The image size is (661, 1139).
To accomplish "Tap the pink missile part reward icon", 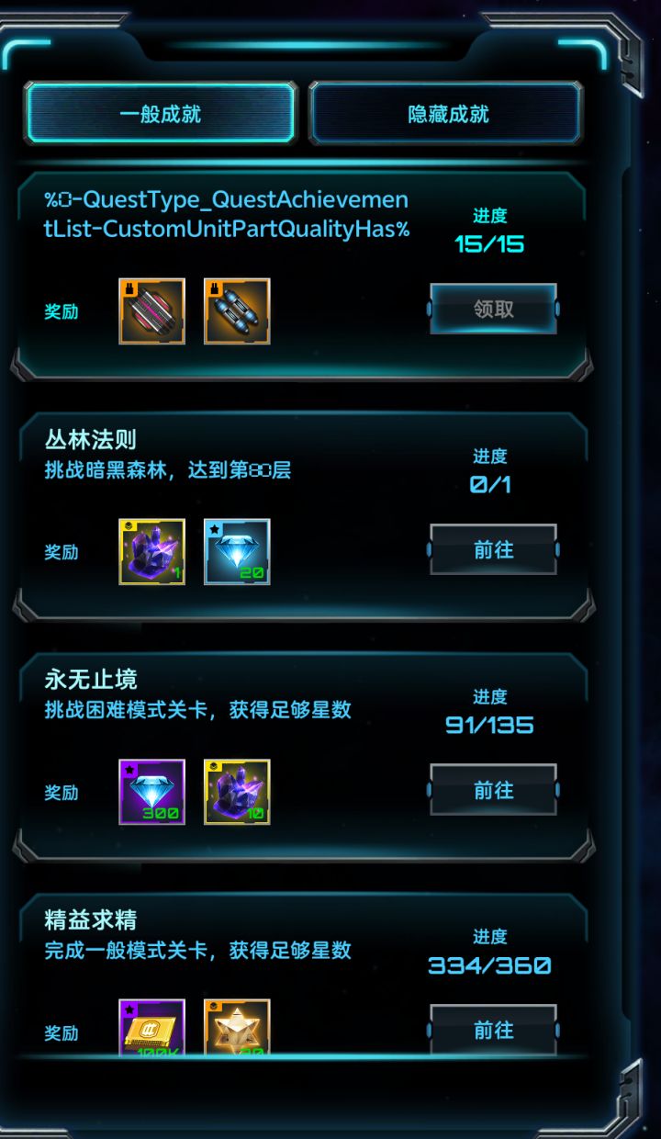I will click(x=151, y=311).
